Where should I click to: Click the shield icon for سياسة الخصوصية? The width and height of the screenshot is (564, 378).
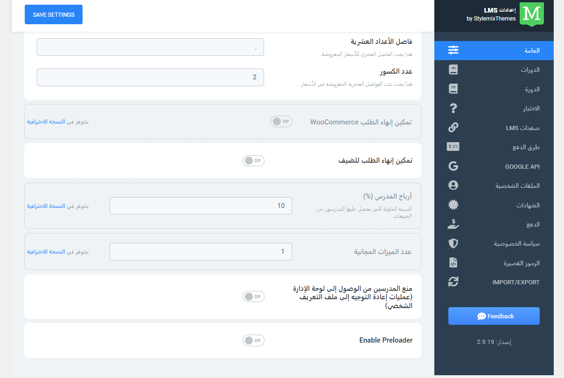(453, 244)
